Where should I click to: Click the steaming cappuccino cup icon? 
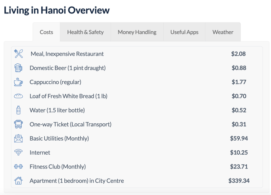pyautogui.click(x=18, y=82)
